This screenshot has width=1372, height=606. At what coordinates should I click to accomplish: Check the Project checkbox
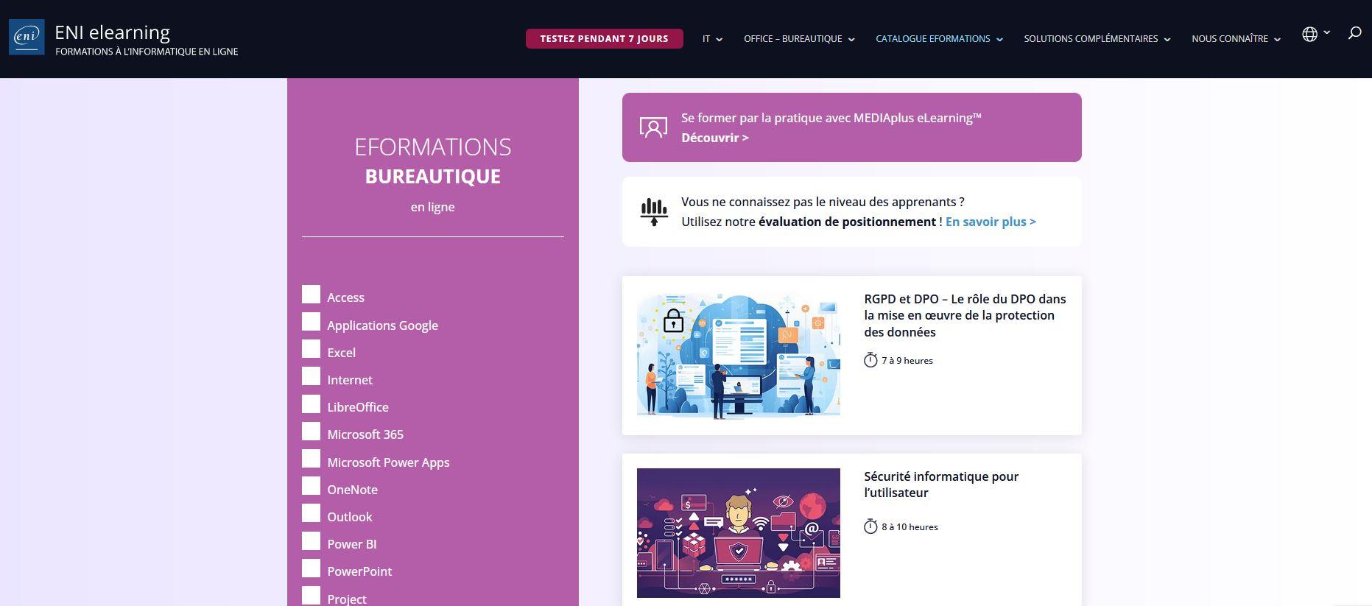pos(312,596)
